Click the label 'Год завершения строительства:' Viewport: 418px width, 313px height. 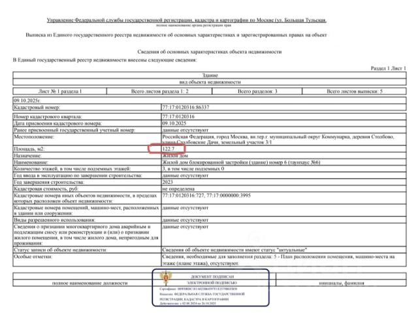coord(49,182)
